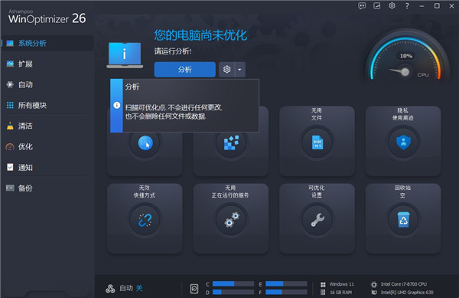The width and height of the screenshot is (459, 298).
Task: Expand the dropdown arrow beside analysis settings
Action: [x=239, y=70]
